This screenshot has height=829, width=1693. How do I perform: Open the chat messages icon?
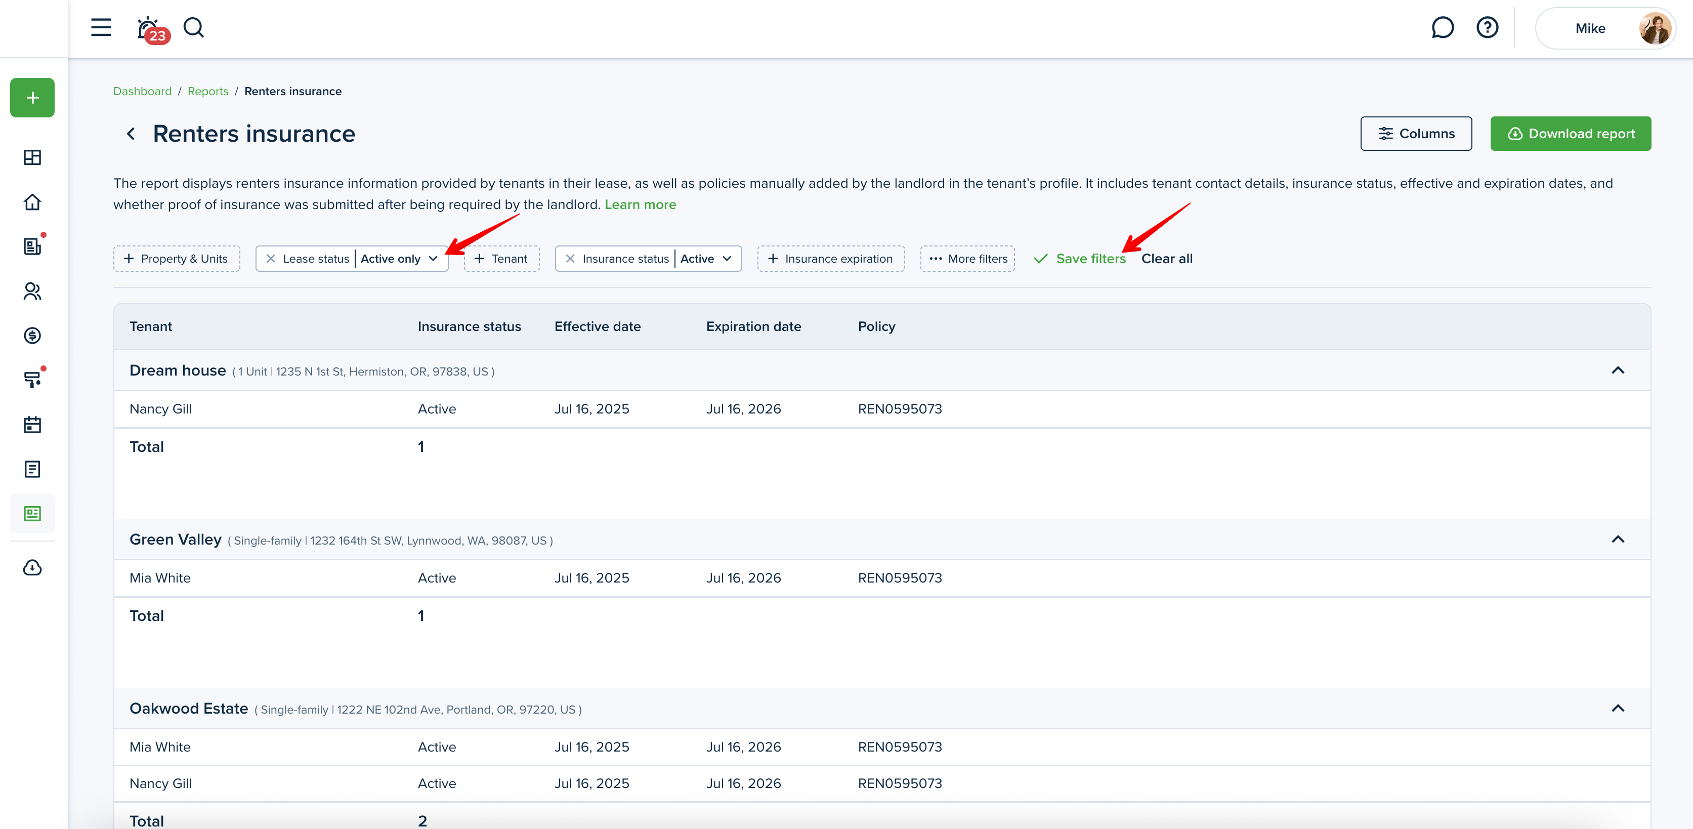tap(1442, 28)
